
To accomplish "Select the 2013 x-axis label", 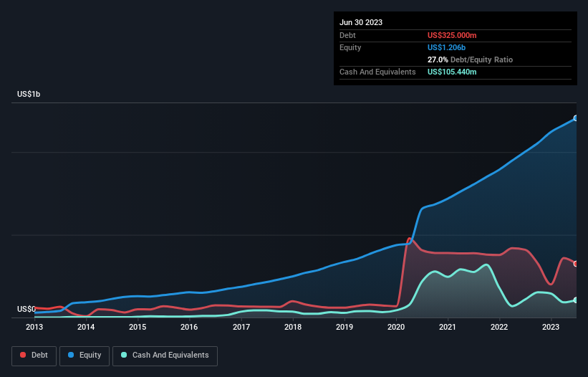I will [34, 327].
